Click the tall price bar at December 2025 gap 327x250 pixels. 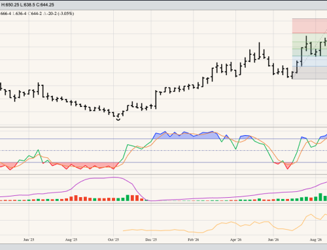pyautogui.click(x=156, y=99)
